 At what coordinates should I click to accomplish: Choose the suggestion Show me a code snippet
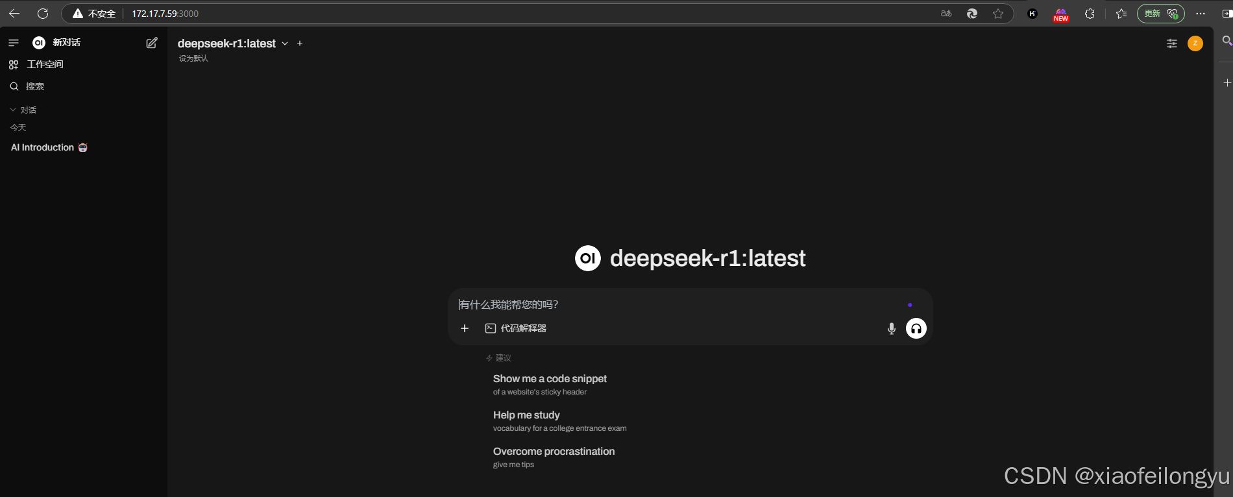(550, 385)
